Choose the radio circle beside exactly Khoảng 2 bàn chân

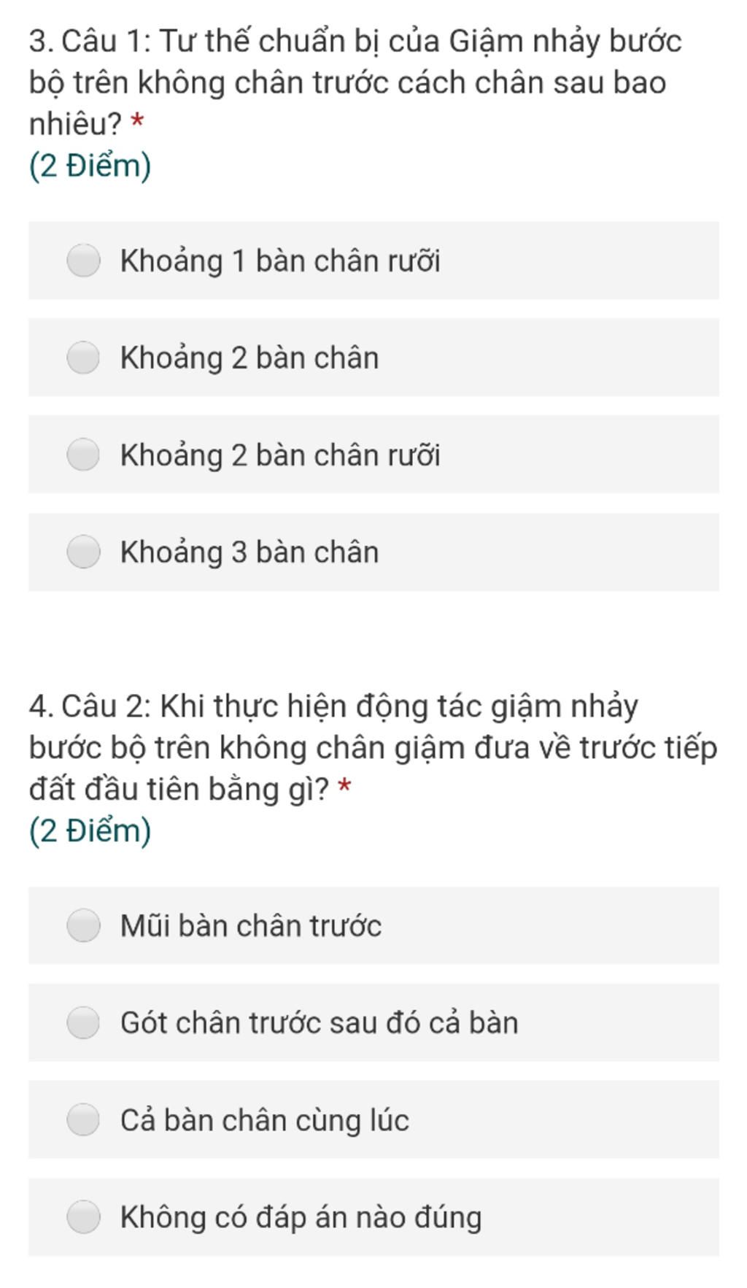(x=83, y=358)
